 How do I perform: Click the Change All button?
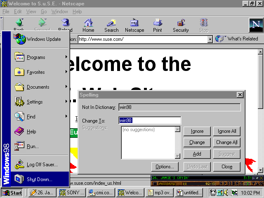point(227,142)
